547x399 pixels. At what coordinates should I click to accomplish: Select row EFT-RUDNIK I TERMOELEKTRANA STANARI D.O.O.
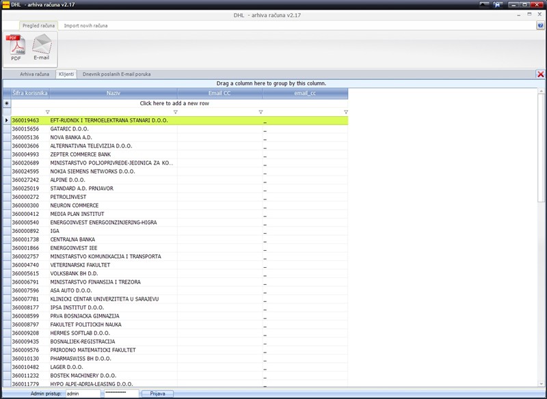point(180,120)
